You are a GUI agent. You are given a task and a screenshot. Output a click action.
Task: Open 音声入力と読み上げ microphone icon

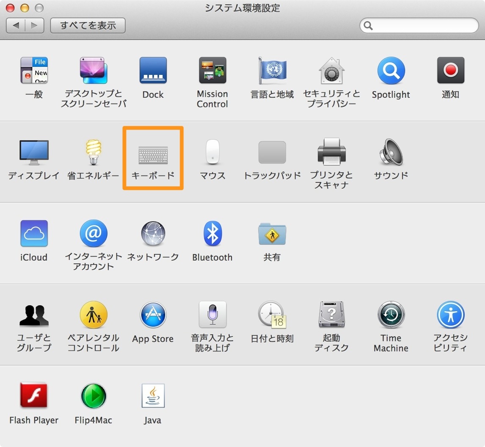click(x=212, y=314)
